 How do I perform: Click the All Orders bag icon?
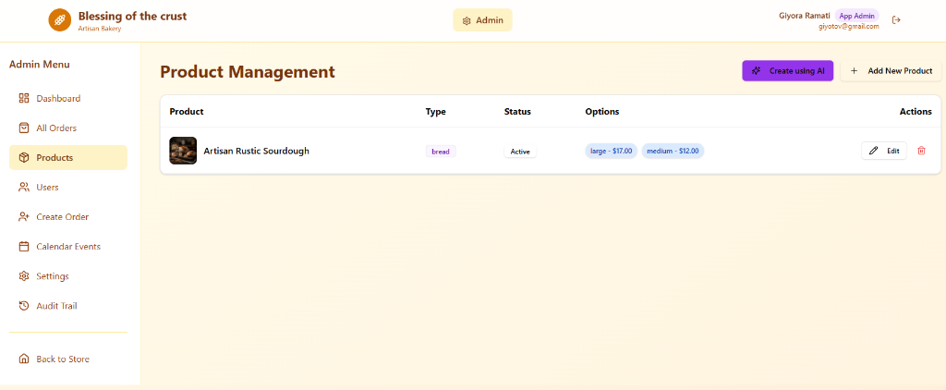pyautogui.click(x=24, y=128)
